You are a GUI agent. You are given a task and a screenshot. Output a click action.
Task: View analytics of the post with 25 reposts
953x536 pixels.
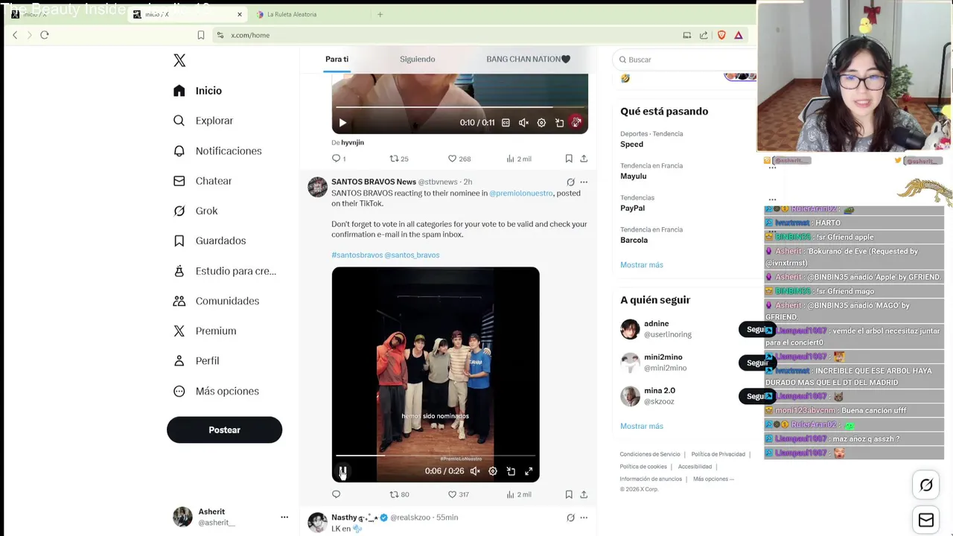(518, 159)
